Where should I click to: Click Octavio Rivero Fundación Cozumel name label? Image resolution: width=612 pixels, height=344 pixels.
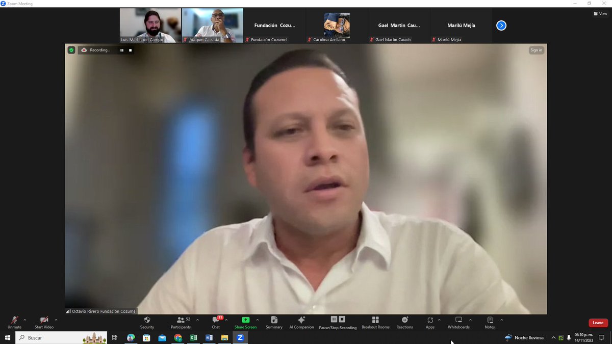point(104,311)
